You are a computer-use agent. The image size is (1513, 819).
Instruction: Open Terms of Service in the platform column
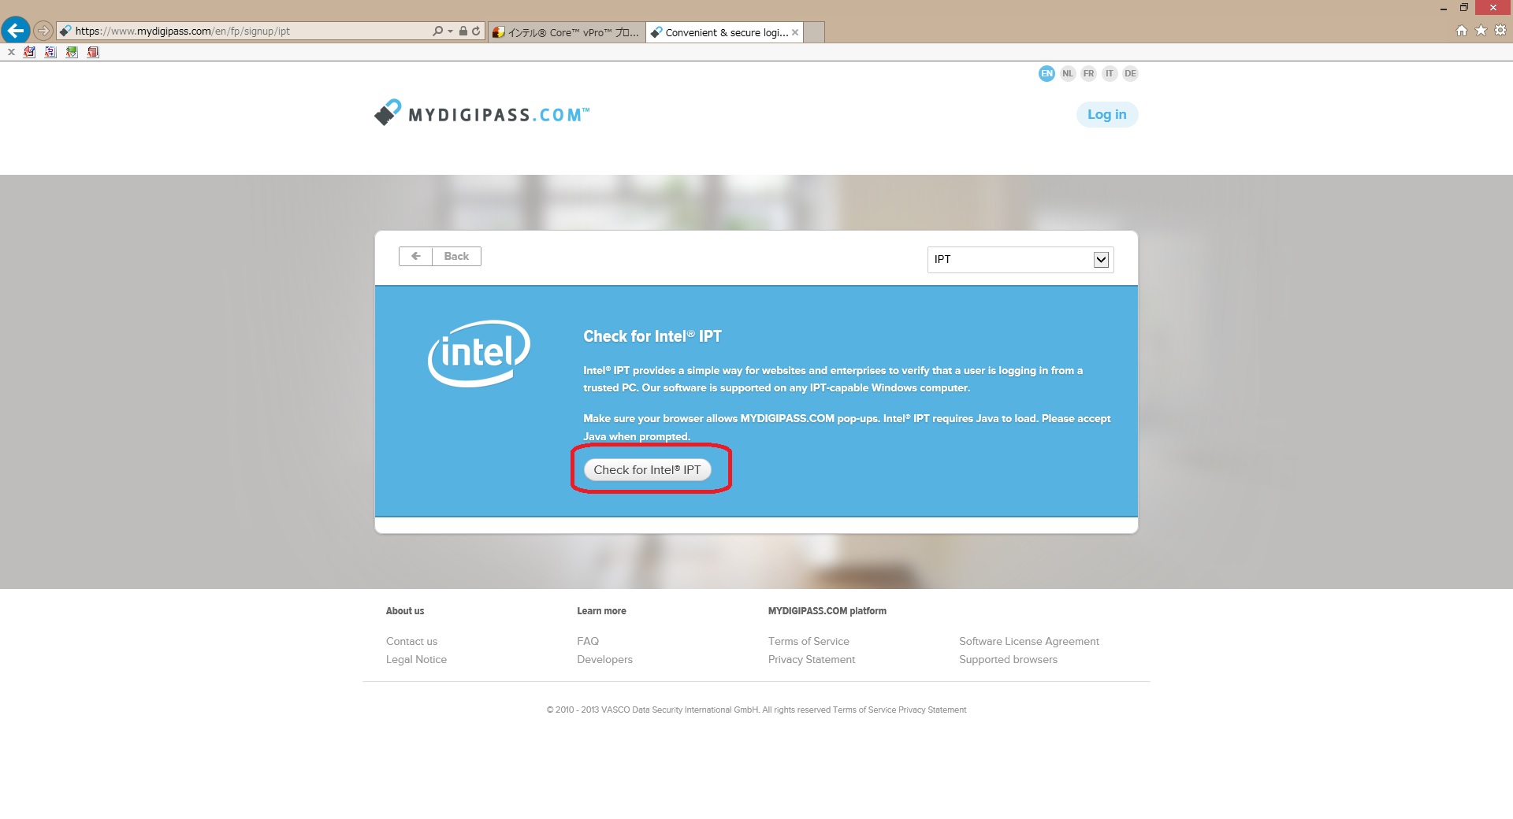coord(809,641)
